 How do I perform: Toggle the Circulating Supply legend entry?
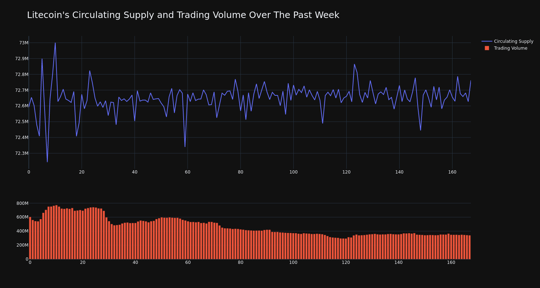507,41
